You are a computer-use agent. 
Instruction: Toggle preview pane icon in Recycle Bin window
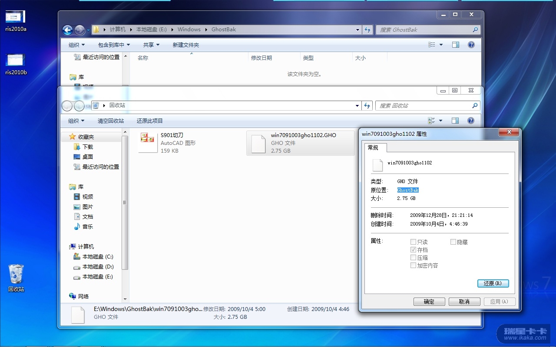click(455, 121)
